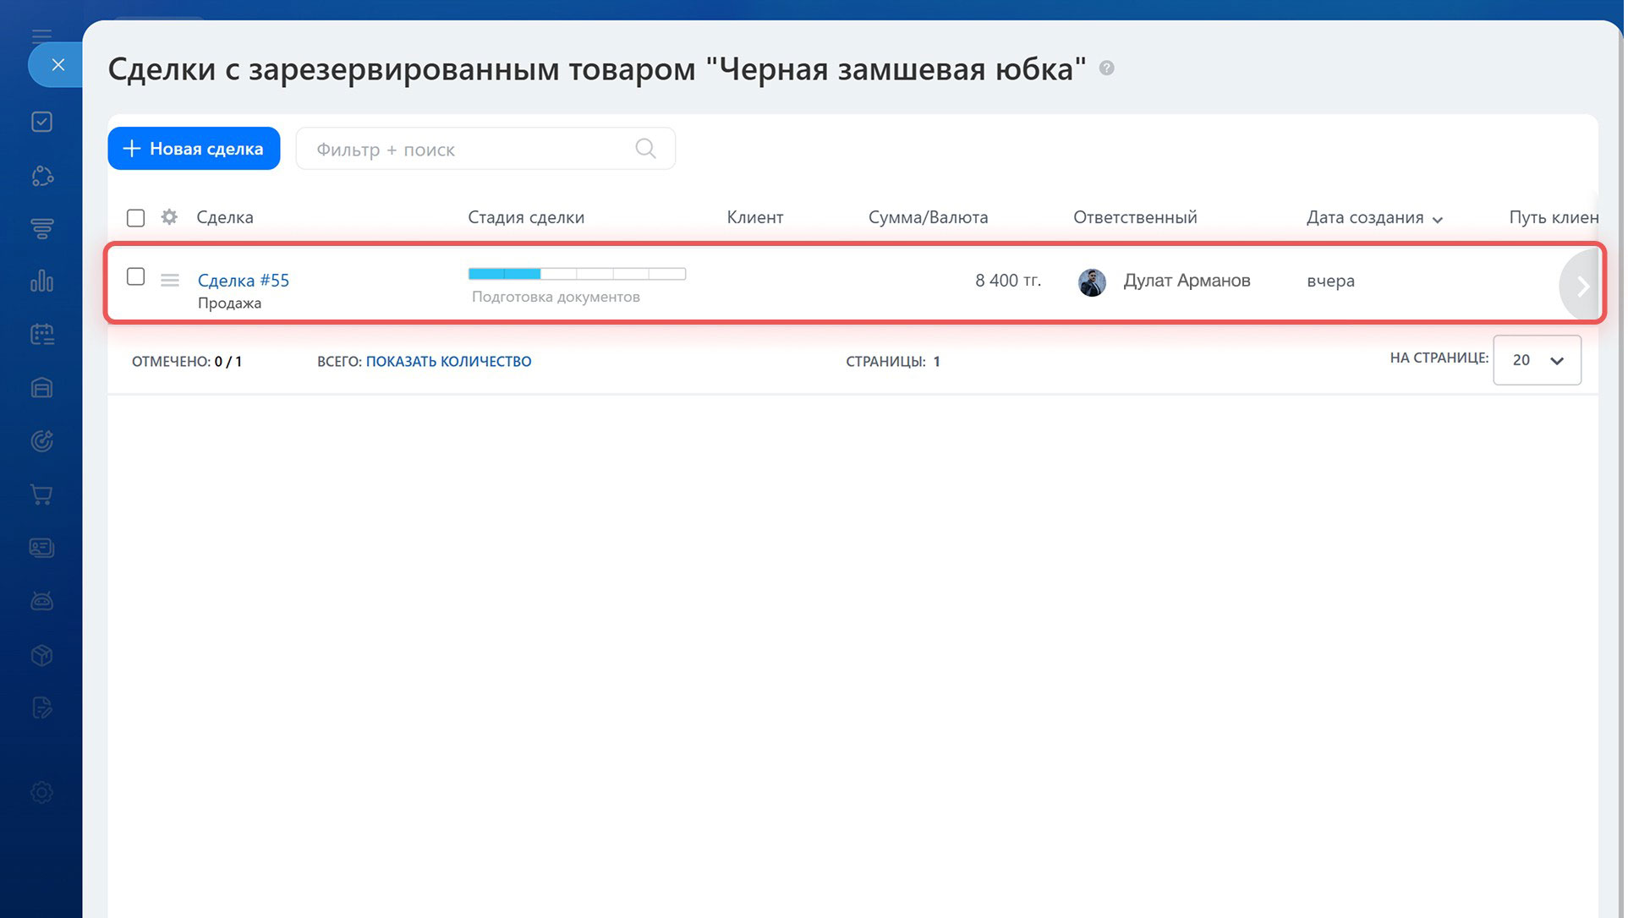This screenshot has width=1628, height=918.
Task: Click the Стадия сделки column header
Action: (527, 218)
